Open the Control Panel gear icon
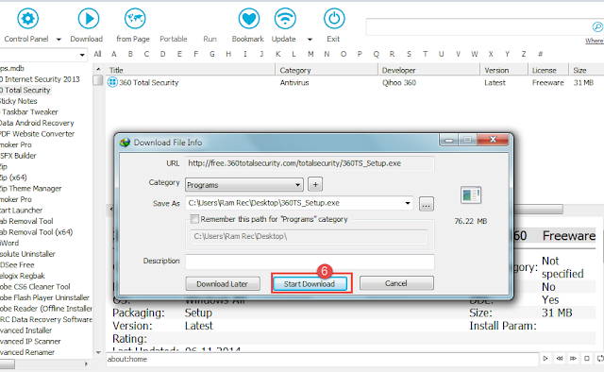604x372 pixels. point(27,18)
